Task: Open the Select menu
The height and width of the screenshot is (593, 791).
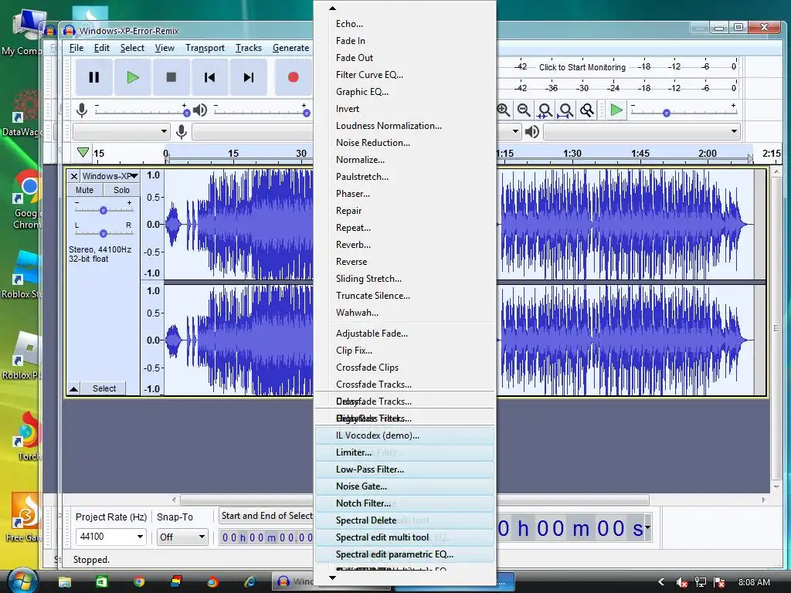Action: [132, 48]
